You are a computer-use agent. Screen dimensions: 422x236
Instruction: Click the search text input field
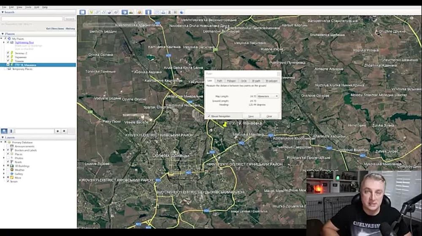32,19
